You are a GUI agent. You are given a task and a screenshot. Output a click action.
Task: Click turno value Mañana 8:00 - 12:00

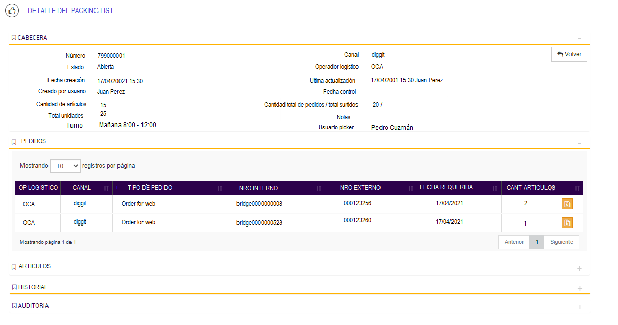coord(128,125)
